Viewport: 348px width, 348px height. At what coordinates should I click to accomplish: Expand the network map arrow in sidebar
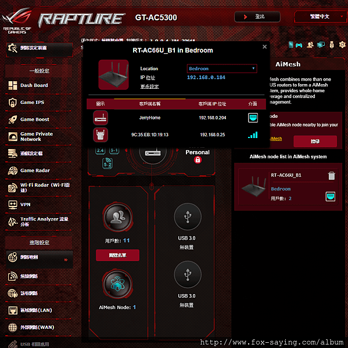pos(66,260)
